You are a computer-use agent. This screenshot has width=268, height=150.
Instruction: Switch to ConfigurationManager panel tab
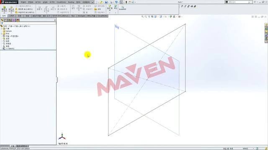[10, 20]
